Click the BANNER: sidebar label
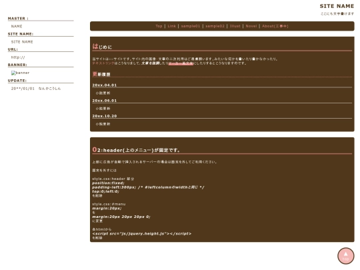This screenshot has height=270, width=360. 17,65
